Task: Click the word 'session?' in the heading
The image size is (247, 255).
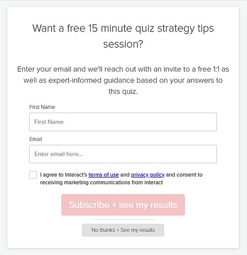Action: [x=123, y=45]
